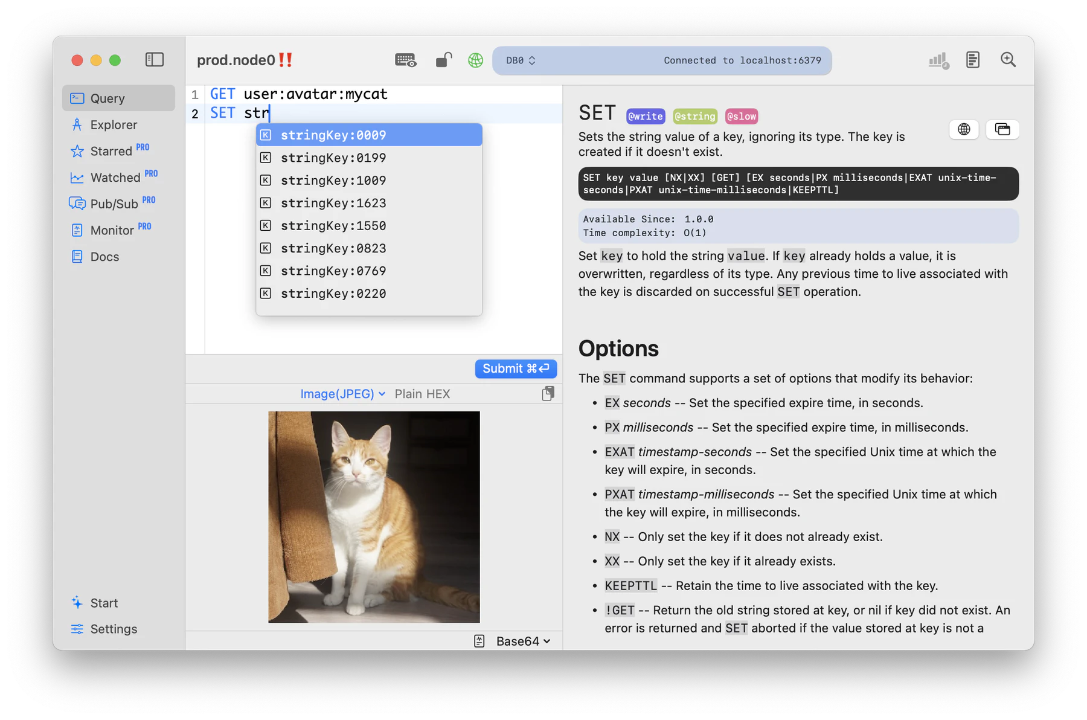Click the Base64 encoding icon at bottom

point(479,640)
